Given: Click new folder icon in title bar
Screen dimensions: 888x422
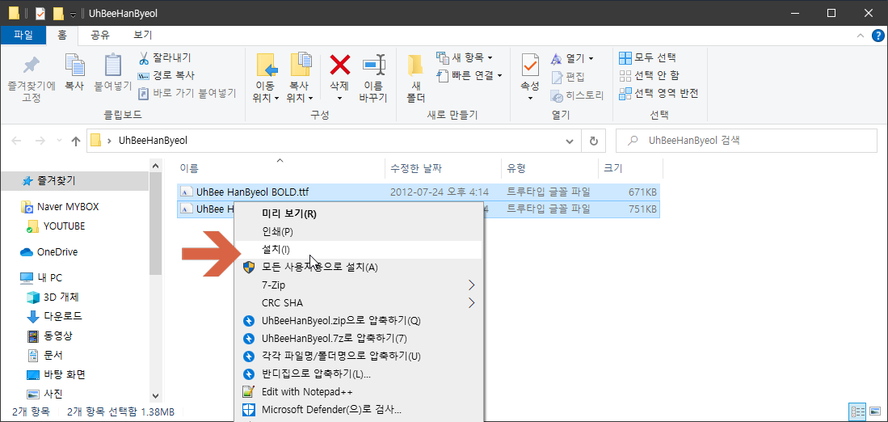Looking at the screenshot, I should 57,13.
